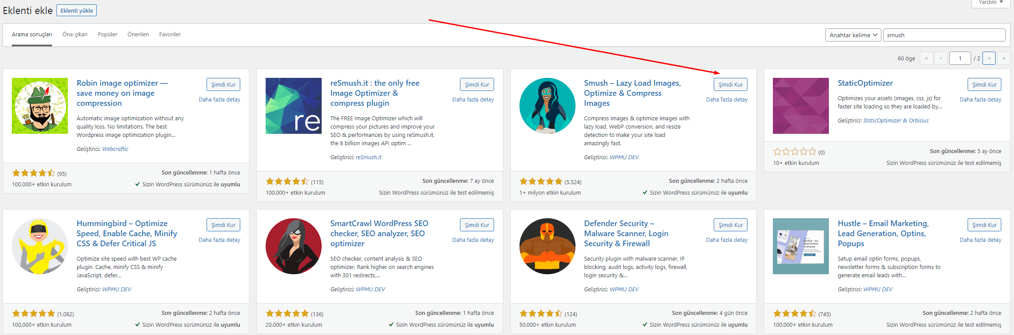
Task: Switch to Favoriler tab
Action: (x=170, y=35)
